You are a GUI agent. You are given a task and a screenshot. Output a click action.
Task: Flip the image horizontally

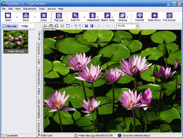click(86, 26)
